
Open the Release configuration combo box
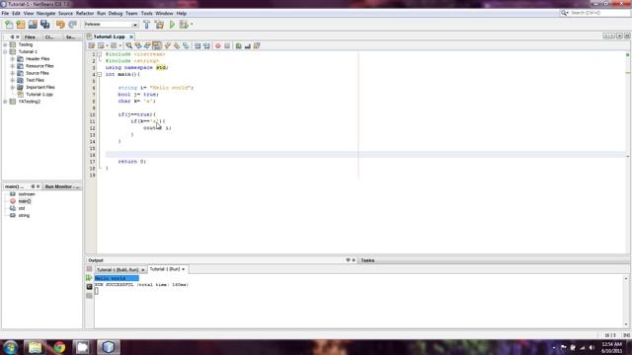click(x=111, y=25)
